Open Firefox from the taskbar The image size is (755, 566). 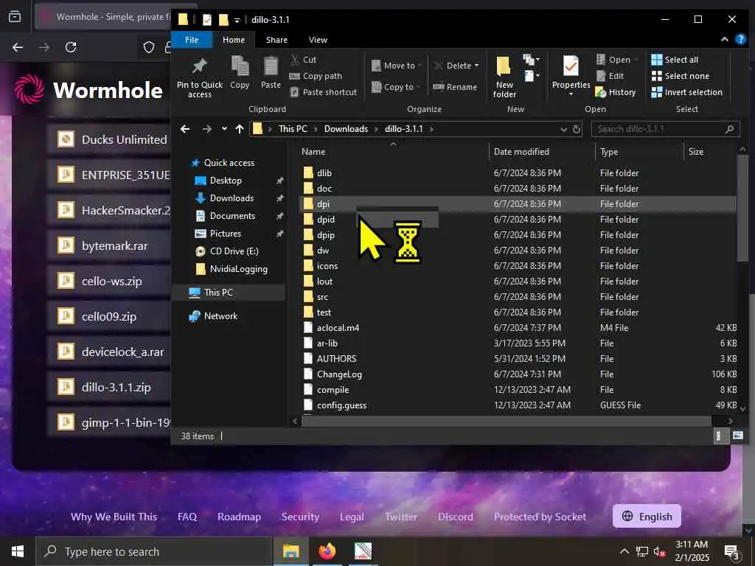click(327, 551)
